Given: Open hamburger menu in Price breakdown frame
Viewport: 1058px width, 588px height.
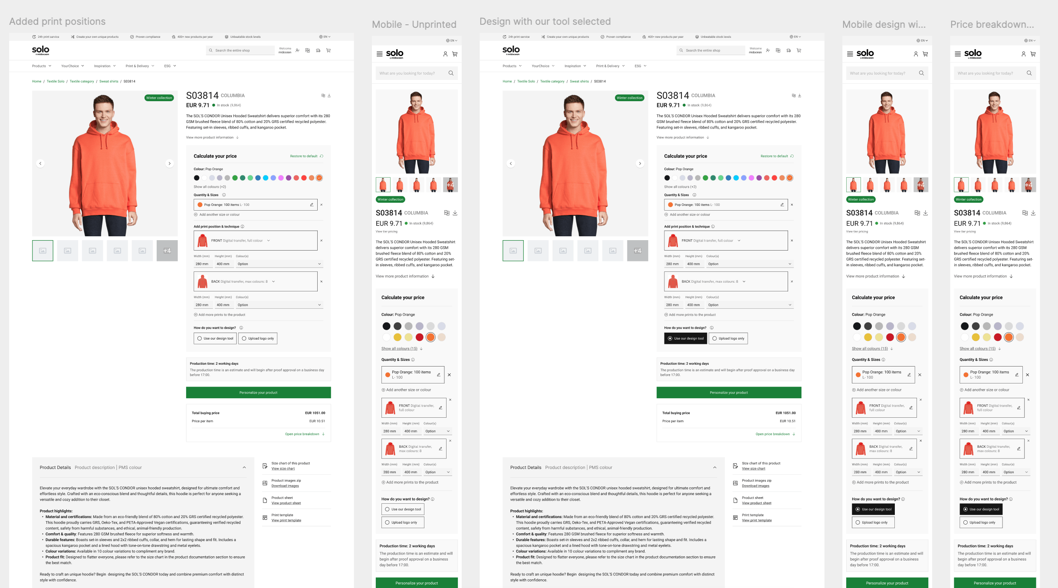Looking at the screenshot, I should [958, 54].
